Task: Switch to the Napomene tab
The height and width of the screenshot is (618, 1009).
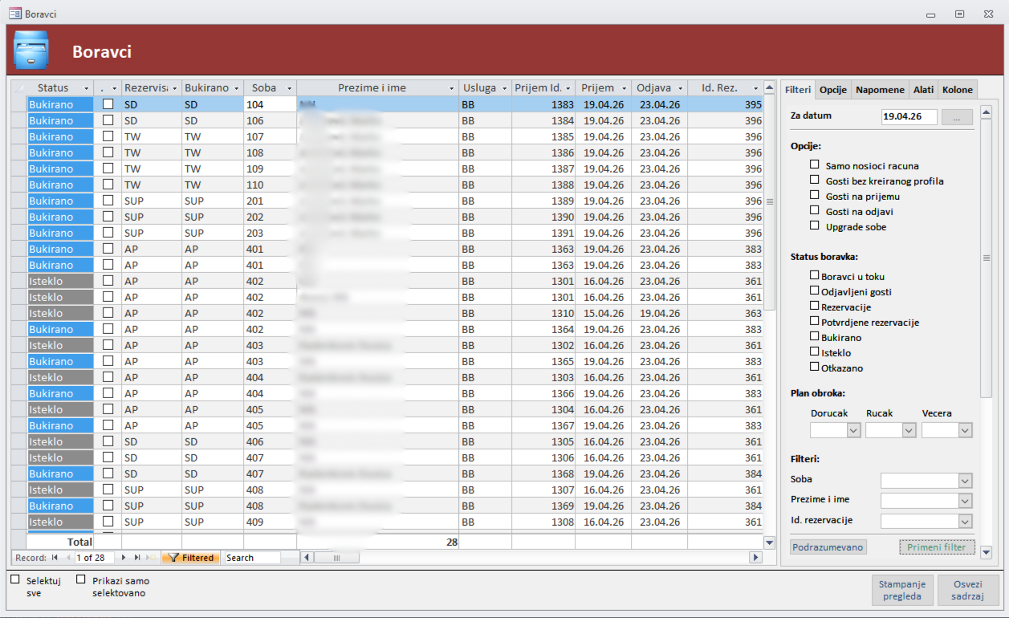Action: (880, 90)
